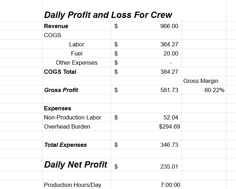Viewport: 236px width, 189px height.
Task: Select the Expenses section heading cell
Action: [58, 108]
